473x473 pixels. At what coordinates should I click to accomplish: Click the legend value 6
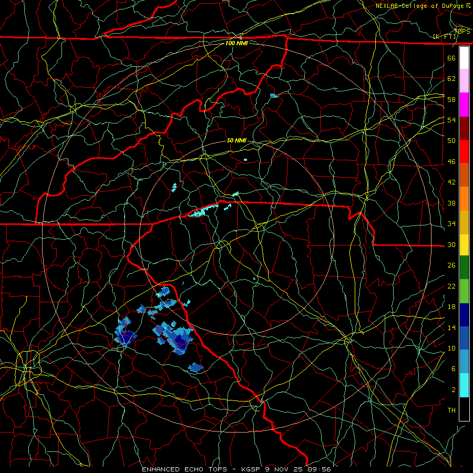coord(454,369)
